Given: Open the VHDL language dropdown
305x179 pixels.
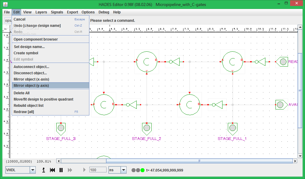Looking at the screenshot, I should tap(33, 170).
